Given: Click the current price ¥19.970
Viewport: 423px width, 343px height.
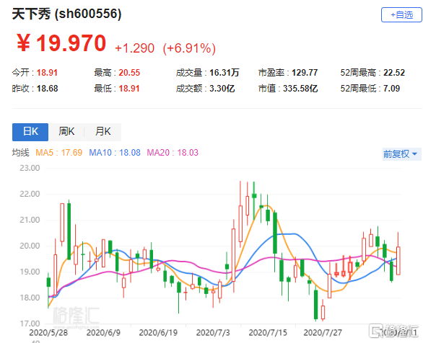Looking at the screenshot, I should [61, 43].
